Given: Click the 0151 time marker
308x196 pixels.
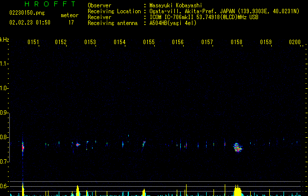Looking at the screenshot, I should (x=33, y=42).
